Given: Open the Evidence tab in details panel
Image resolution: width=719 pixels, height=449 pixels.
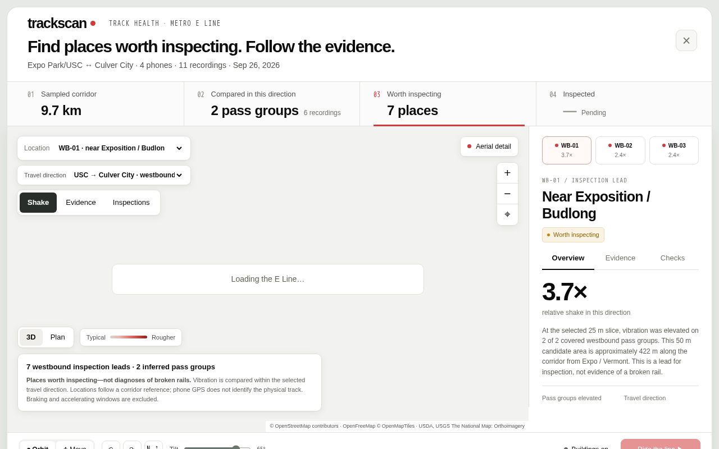Looking at the screenshot, I should pyautogui.click(x=620, y=258).
